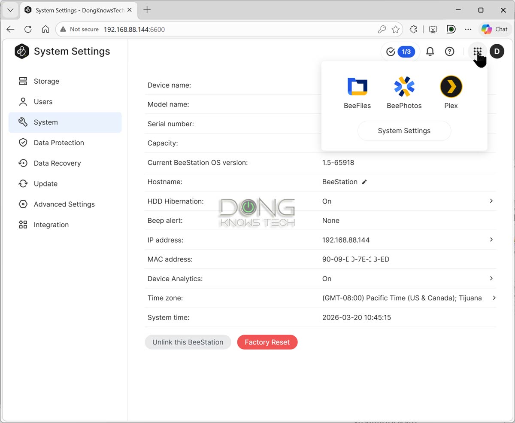Open the BeePhotos app
515x423 pixels.
pos(404,91)
